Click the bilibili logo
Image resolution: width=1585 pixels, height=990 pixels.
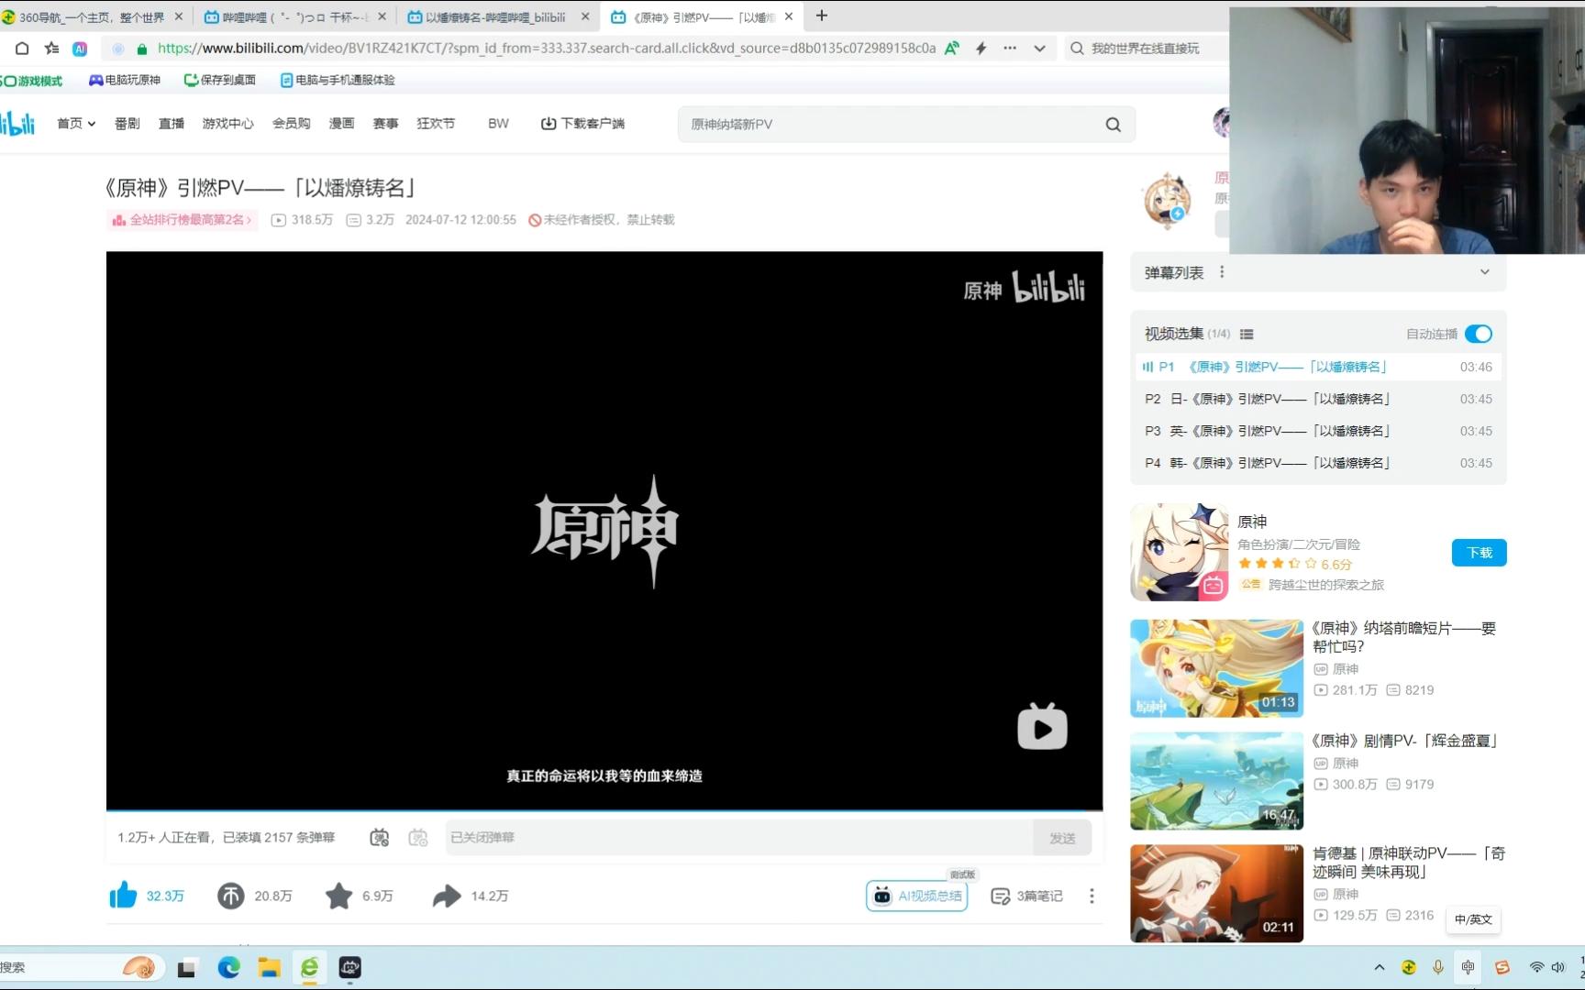point(17,123)
